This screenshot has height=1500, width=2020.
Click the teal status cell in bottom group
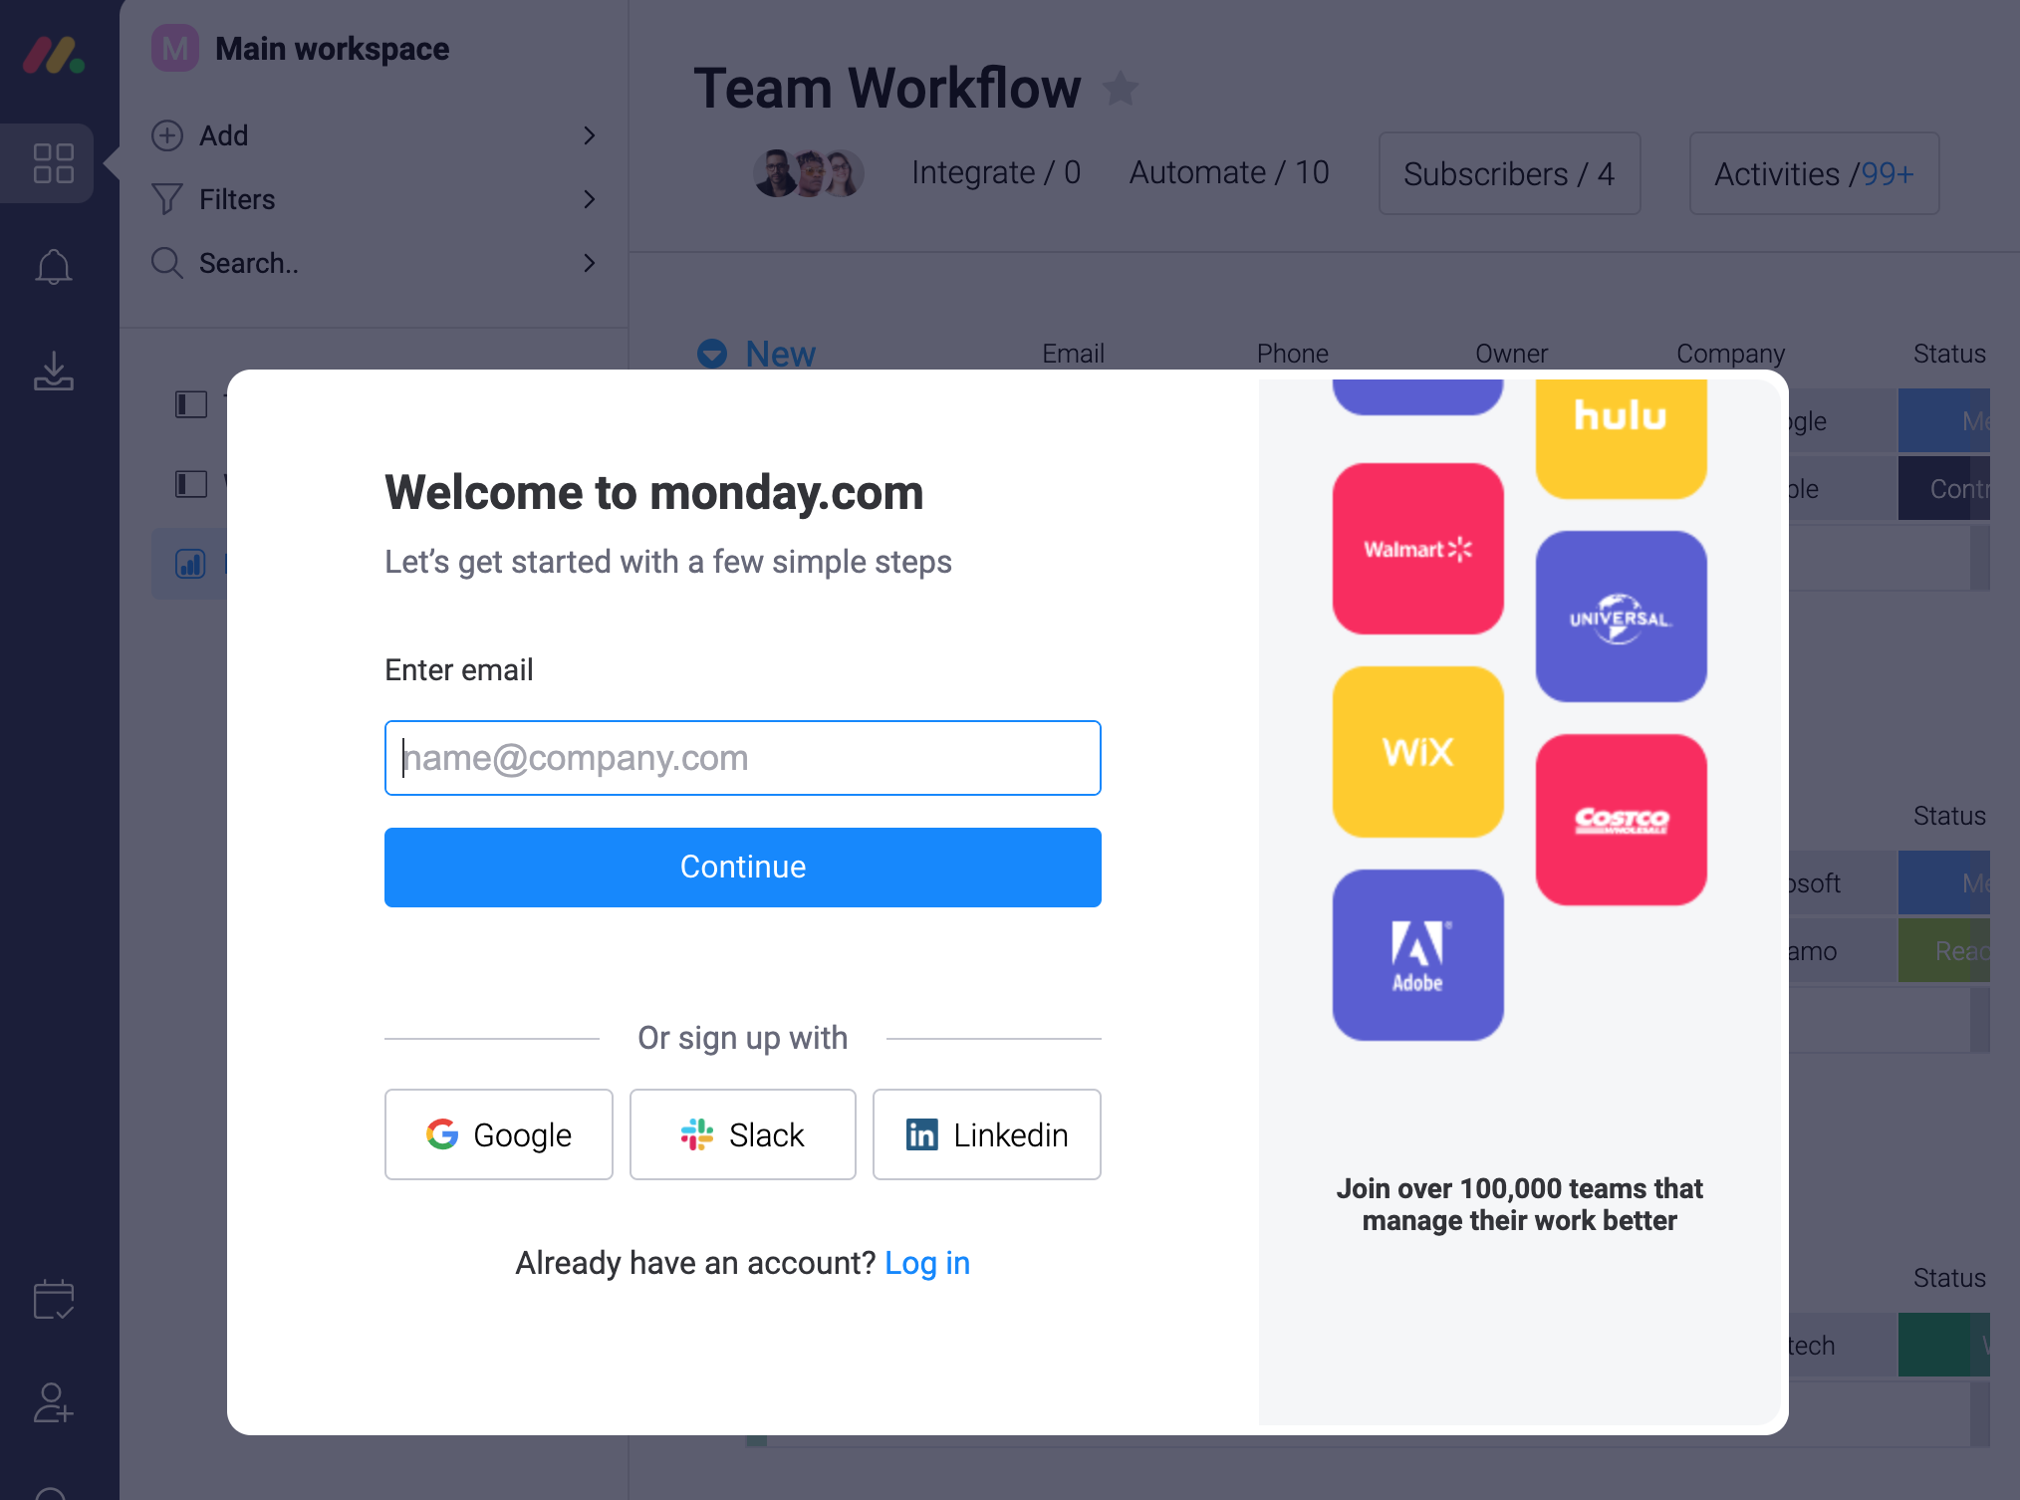pos(1943,1345)
